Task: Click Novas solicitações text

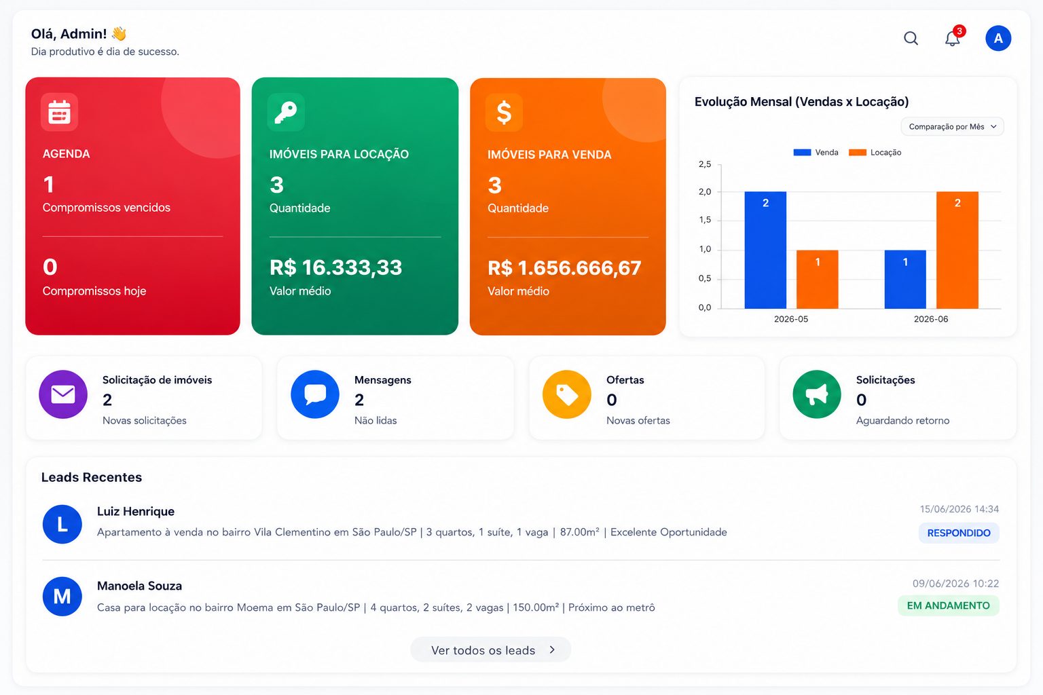Action: pyautogui.click(x=145, y=421)
